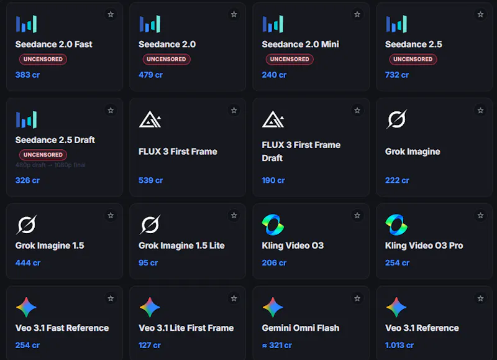This screenshot has width=497, height=360.
Task: Click star icon on Veo 3.1 Lite First Frame
Action: 234,298
